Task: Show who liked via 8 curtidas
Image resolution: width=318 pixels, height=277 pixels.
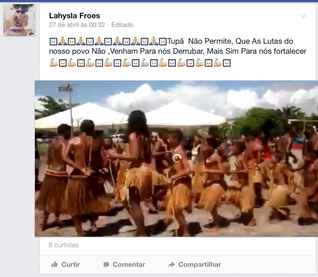Action: (x=64, y=245)
